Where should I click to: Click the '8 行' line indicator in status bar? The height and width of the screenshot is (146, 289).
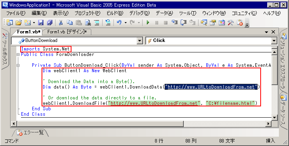coord(159,141)
